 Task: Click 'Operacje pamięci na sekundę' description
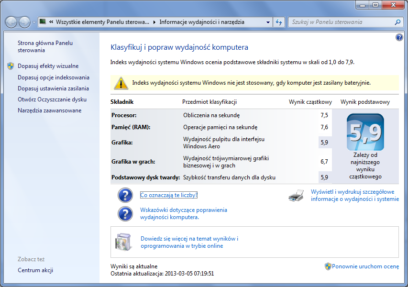[220, 127]
